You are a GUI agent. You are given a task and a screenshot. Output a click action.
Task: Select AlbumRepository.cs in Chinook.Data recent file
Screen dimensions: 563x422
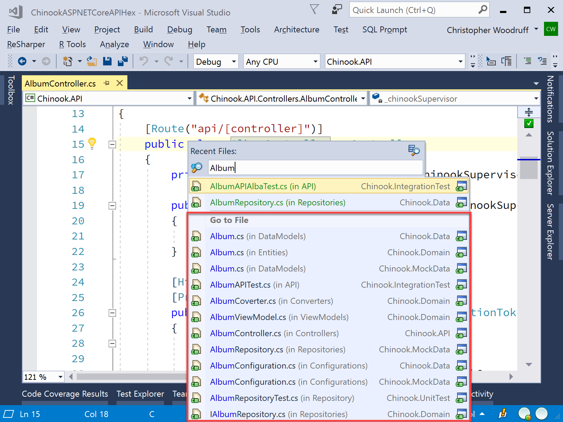[329, 203]
